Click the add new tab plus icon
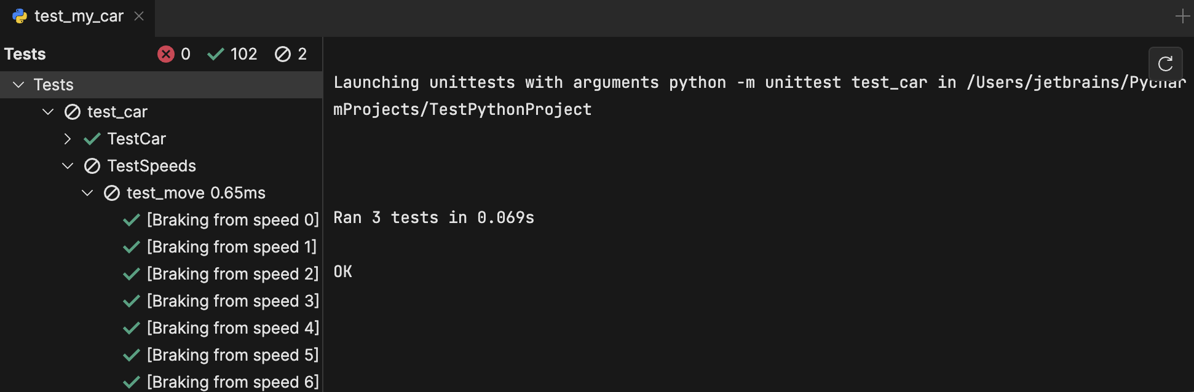The height and width of the screenshot is (392, 1194). coord(1182,17)
